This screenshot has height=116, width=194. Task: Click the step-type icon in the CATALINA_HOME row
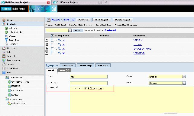coord(60,49)
